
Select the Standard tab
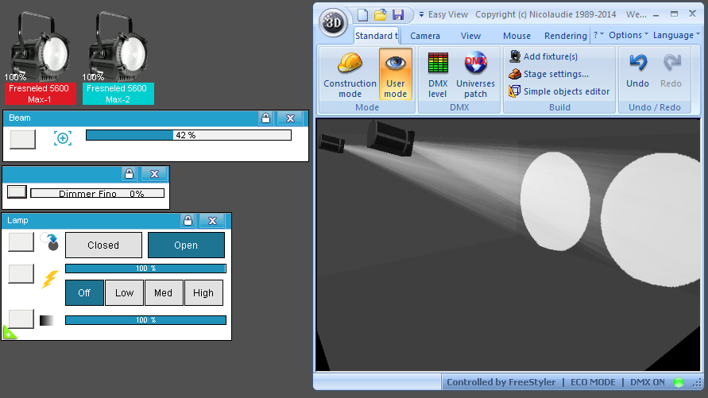tap(376, 36)
